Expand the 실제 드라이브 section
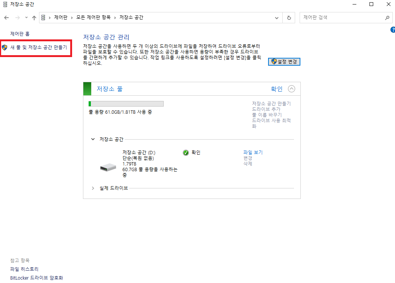The image size is (395, 283). (93, 188)
